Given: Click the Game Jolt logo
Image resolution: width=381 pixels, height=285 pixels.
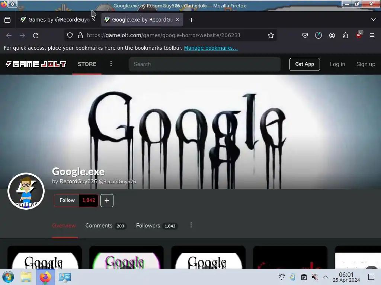Looking at the screenshot, I should click(x=36, y=64).
